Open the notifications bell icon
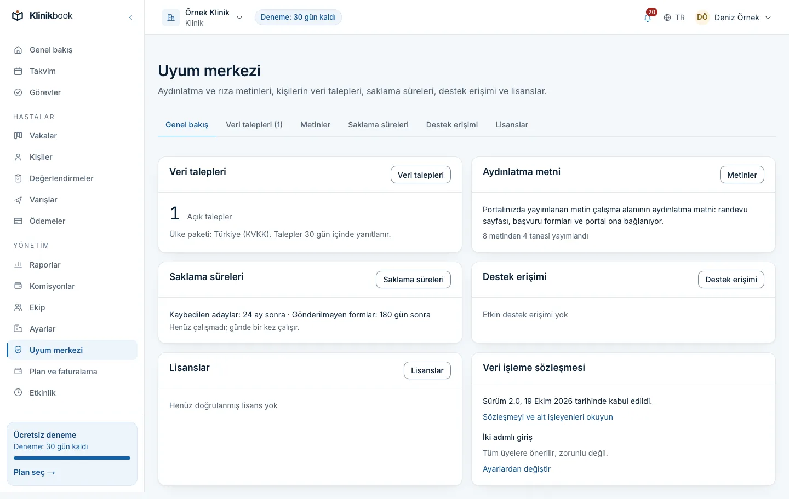Image resolution: width=789 pixels, height=499 pixels. [x=648, y=18]
